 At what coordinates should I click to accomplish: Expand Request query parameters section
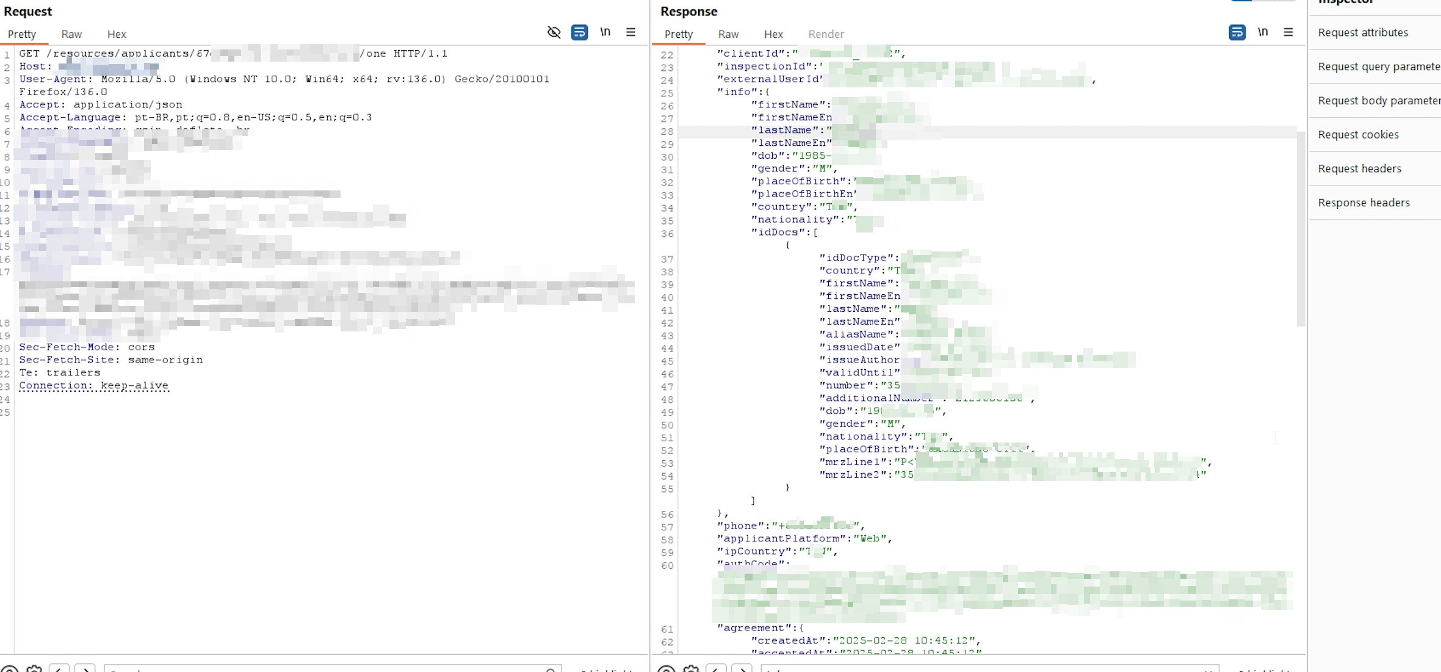click(1378, 67)
